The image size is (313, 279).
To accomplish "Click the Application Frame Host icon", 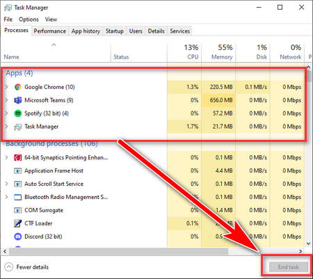I will point(18,171).
